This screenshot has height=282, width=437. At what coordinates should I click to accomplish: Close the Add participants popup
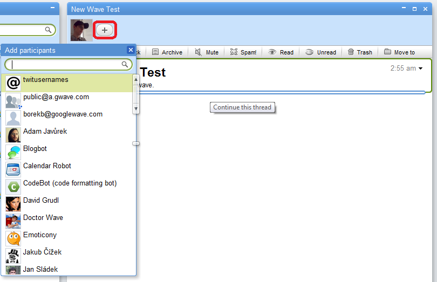tap(131, 50)
